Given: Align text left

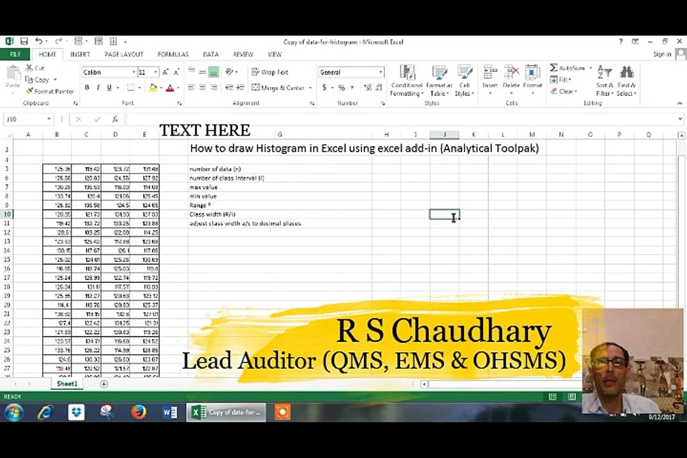Looking at the screenshot, I should pos(191,88).
